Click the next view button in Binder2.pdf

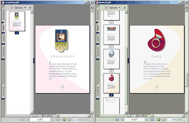[x=164, y=120]
